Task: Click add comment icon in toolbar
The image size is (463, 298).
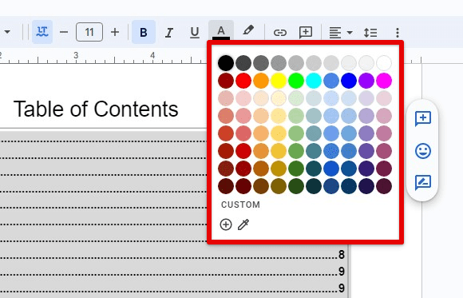Action: coord(306,32)
